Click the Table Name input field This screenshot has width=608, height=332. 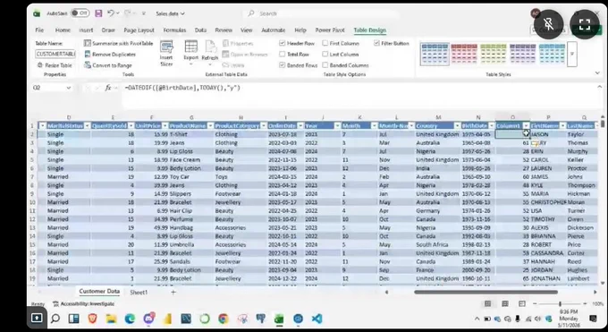tap(55, 54)
